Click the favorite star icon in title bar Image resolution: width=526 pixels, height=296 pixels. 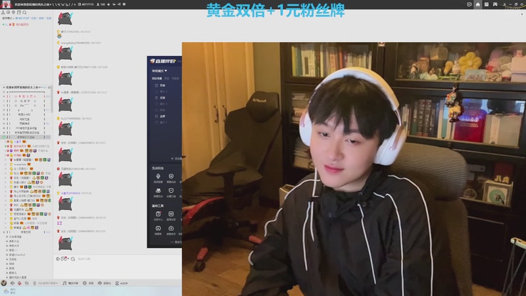(x=108, y=5)
